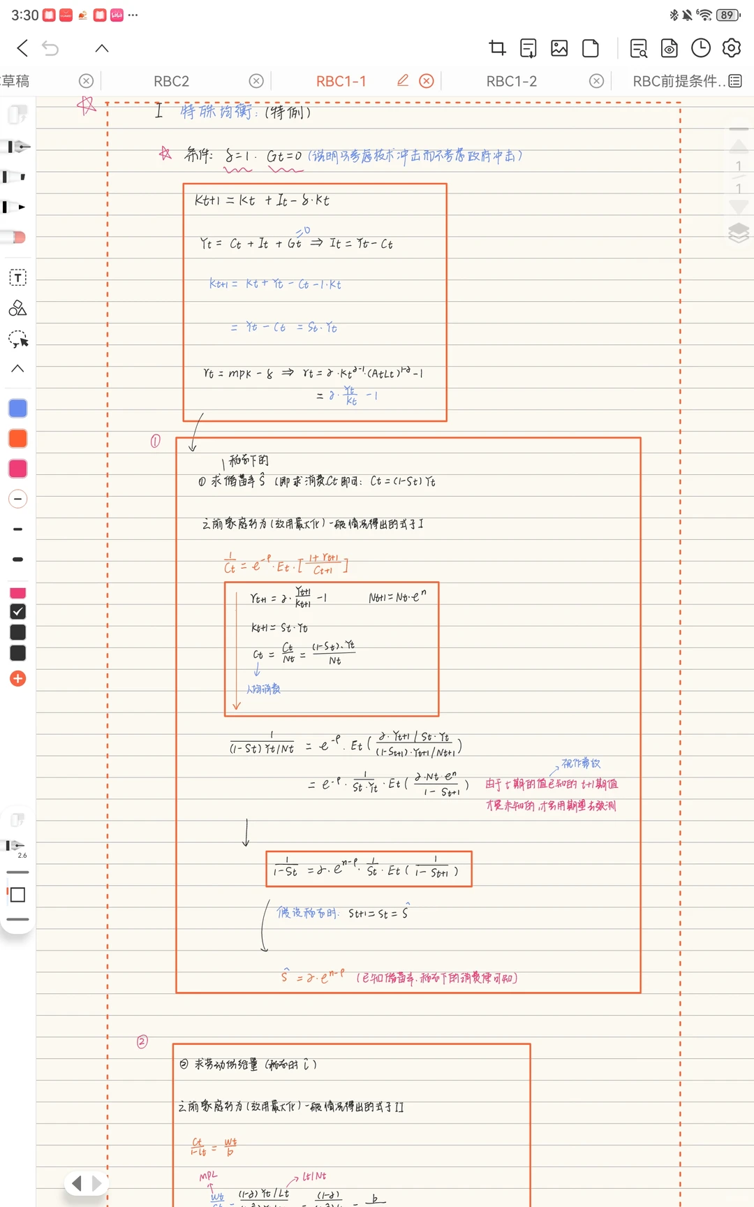Screen dimensions: 754x1207
Task: Select the eraser tool
Action: [x=14, y=237]
